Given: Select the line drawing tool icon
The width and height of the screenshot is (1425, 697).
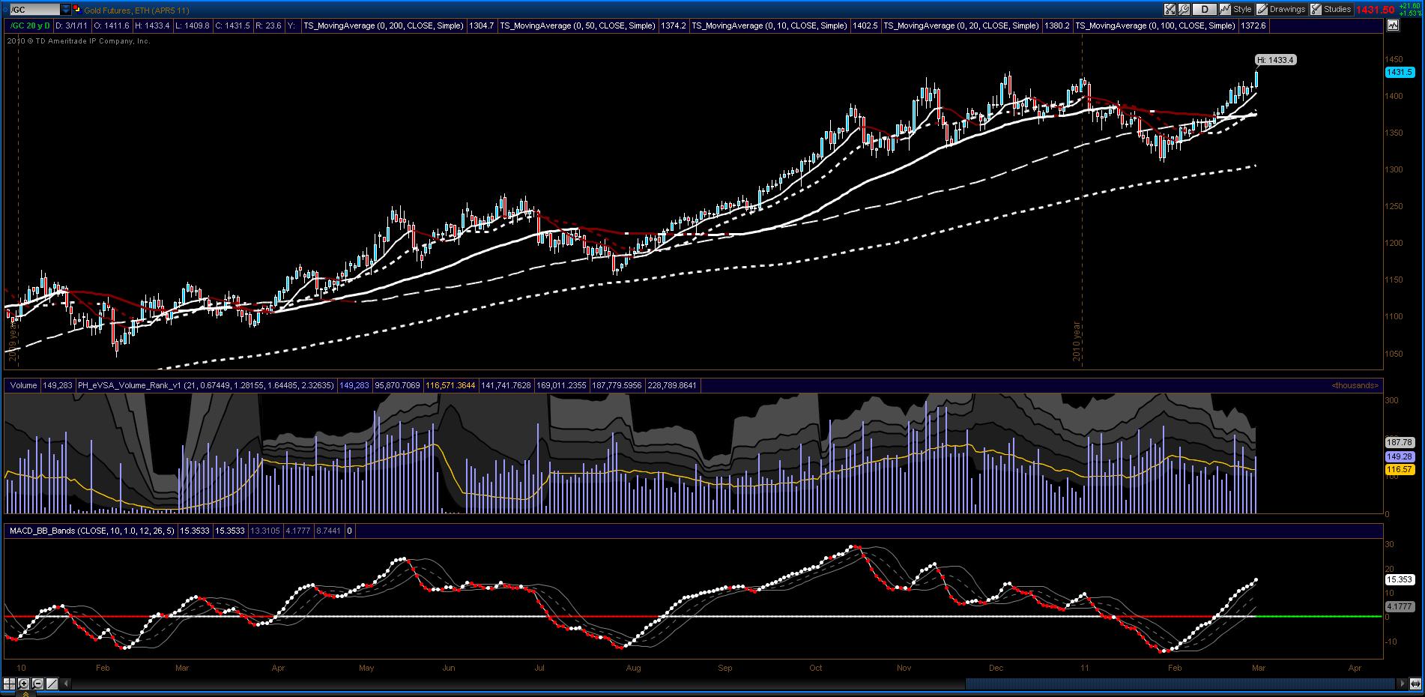Looking at the screenshot, I should pyautogui.click(x=52, y=684).
